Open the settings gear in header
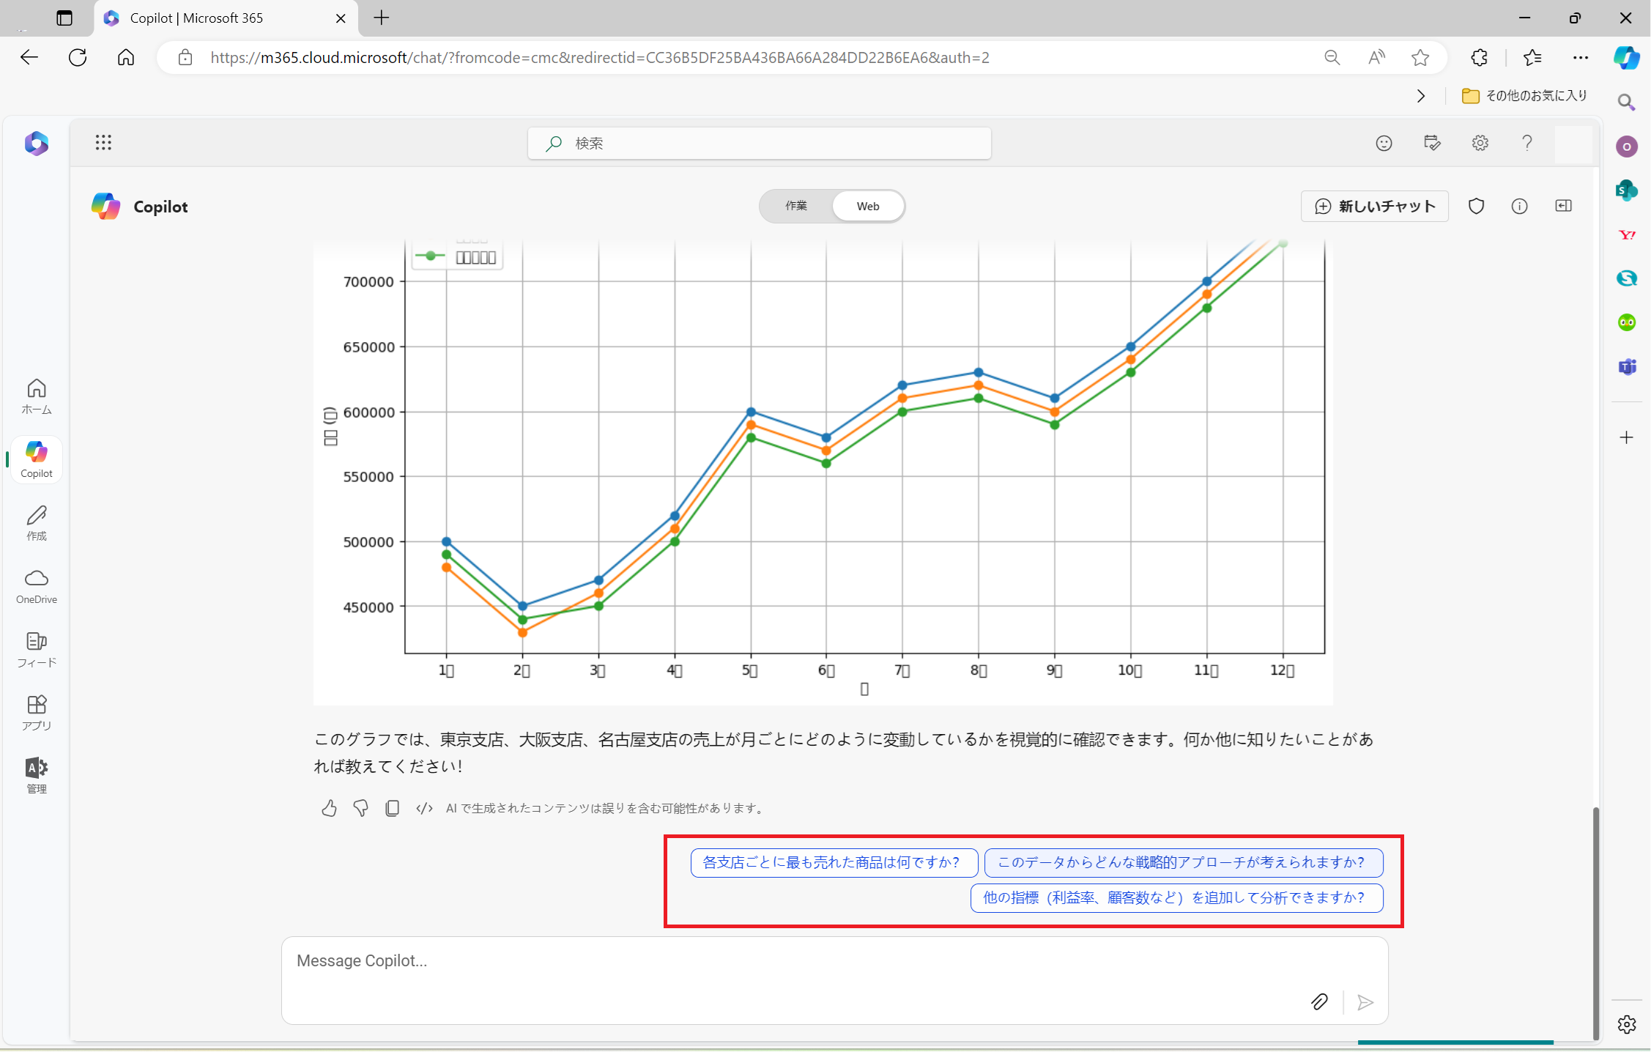The image size is (1651, 1052). (x=1480, y=143)
